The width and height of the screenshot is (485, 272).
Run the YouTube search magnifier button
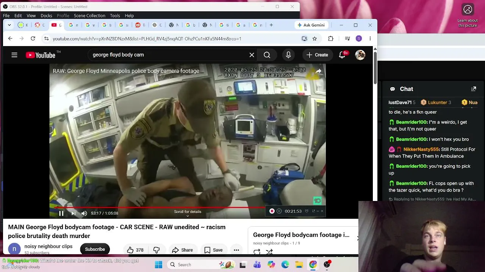(x=267, y=55)
